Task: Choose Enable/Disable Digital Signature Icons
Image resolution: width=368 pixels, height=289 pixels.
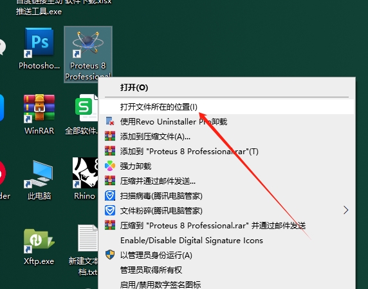Action: pyautogui.click(x=226, y=240)
